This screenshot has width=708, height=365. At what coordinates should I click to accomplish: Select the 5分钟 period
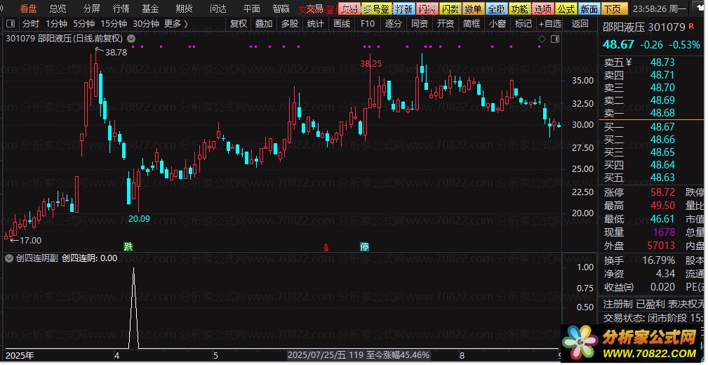pos(84,23)
